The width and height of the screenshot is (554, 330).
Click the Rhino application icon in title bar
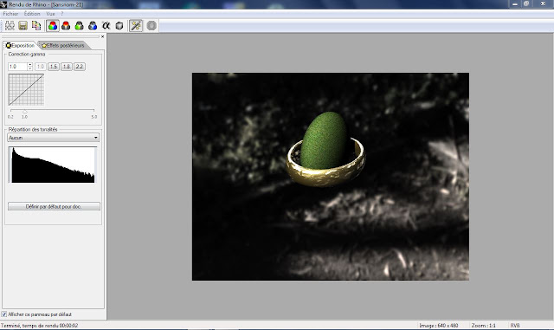[3, 4]
